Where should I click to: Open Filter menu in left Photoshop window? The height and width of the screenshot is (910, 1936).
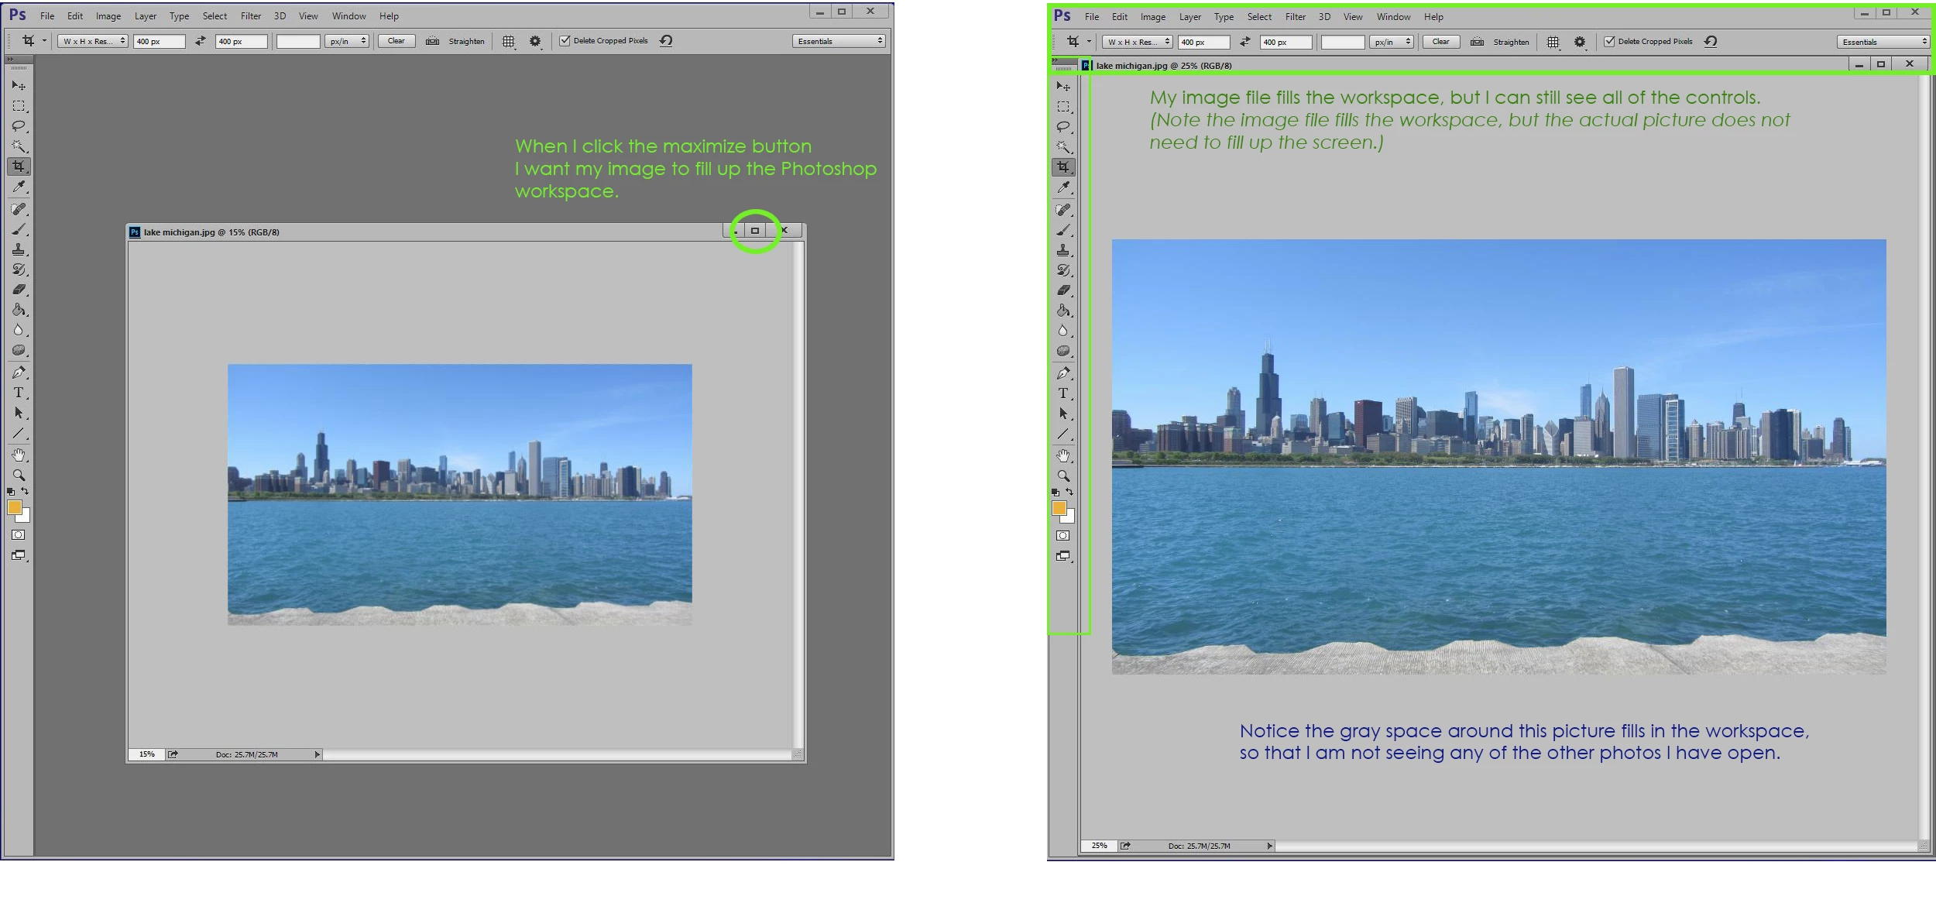pyautogui.click(x=250, y=15)
